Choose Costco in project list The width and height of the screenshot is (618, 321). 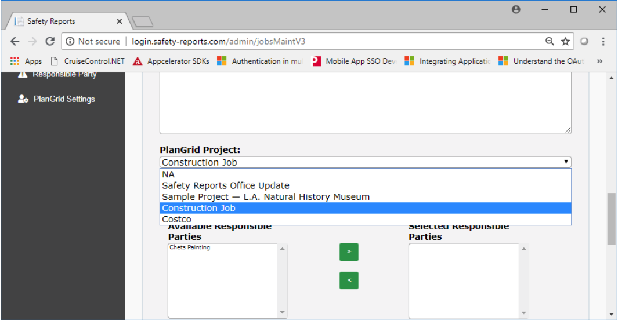[x=366, y=219]
